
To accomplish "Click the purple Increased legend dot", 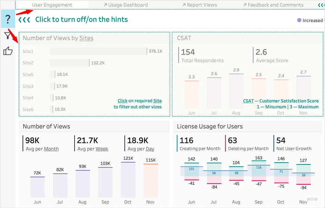I will [x=299, y=20].
